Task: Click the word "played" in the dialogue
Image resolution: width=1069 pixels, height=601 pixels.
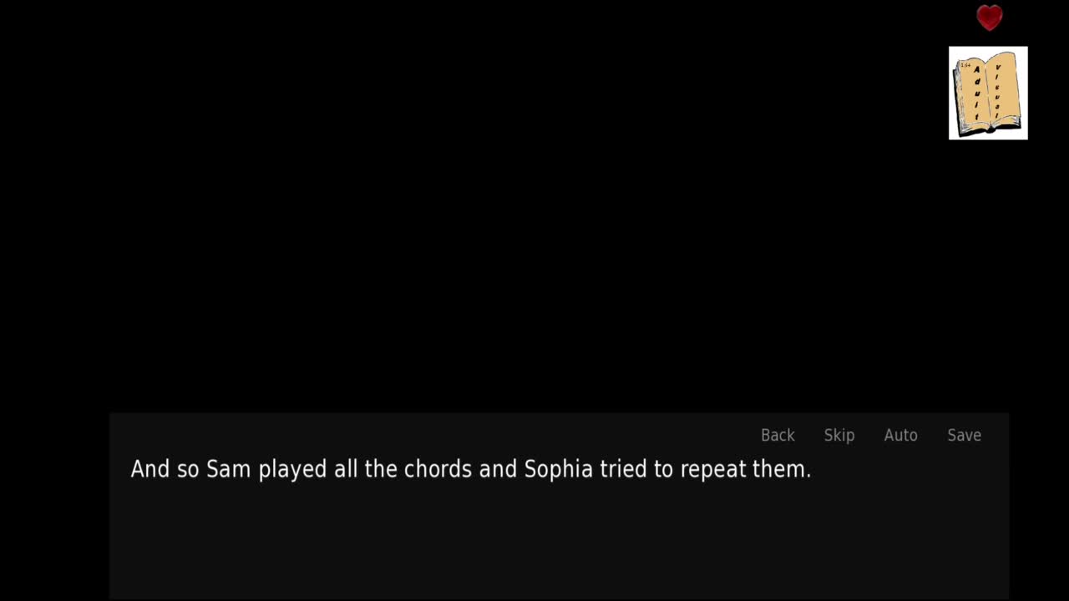Action: (292, 470)
